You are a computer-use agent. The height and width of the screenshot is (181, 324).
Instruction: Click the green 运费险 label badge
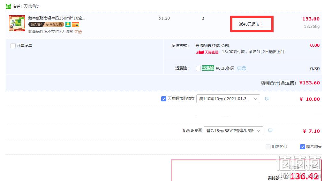[208, 68]
